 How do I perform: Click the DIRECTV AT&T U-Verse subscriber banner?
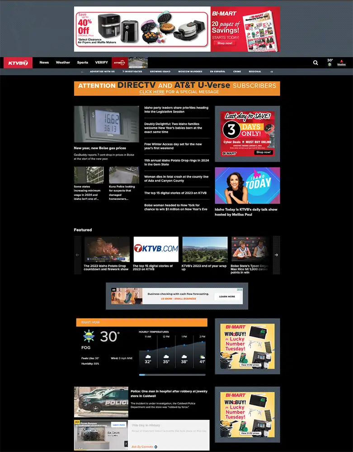[x=177, y=89]
